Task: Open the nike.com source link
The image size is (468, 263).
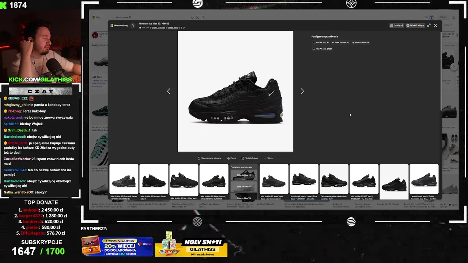Action: click(x=146, y=28)
